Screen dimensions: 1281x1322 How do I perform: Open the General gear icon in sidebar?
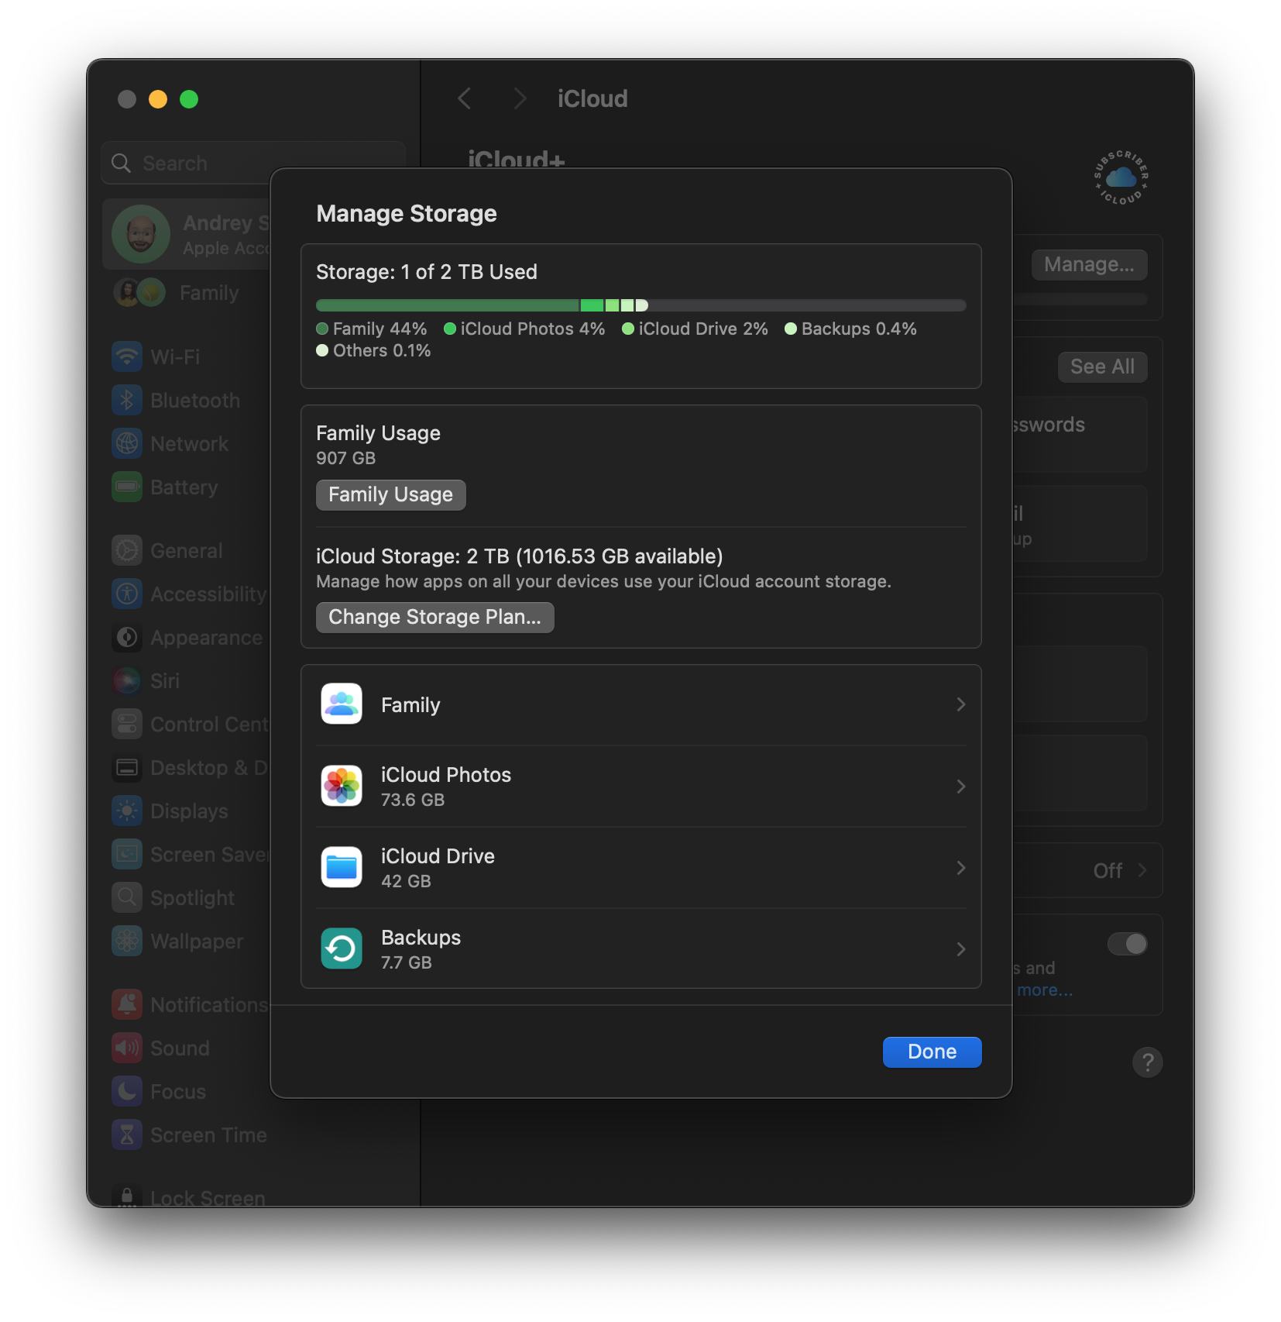click(127, 550)
